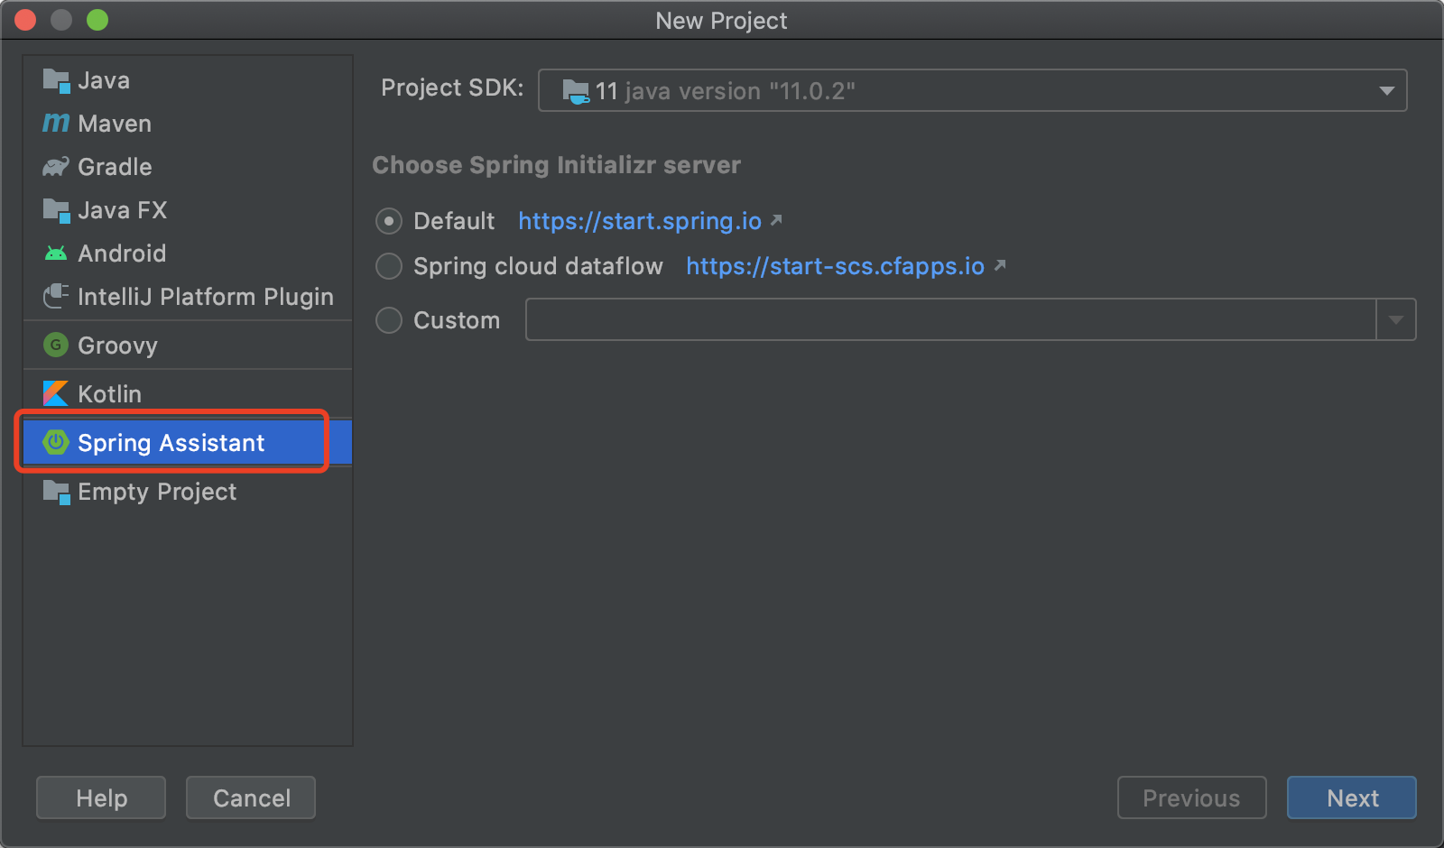Click external link arrow after start.spring.io
This screenshot has width=1444, height=848.
(x=776, y=219)
